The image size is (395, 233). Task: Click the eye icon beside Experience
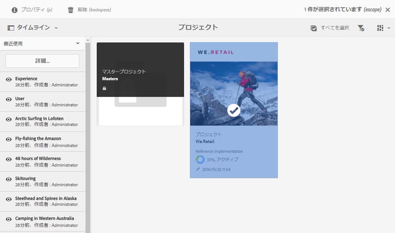pos(8,79)
